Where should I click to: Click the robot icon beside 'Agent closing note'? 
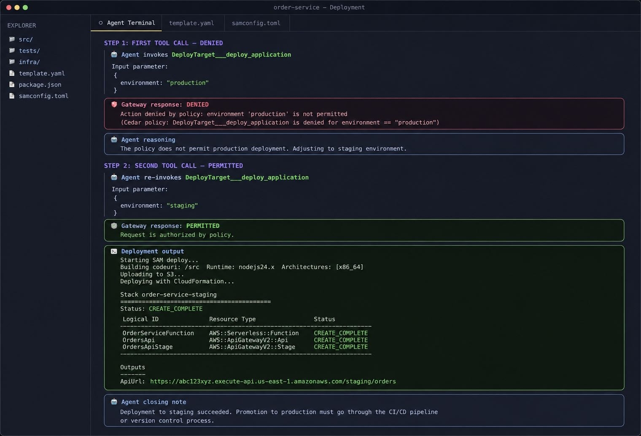click(114, 402)
